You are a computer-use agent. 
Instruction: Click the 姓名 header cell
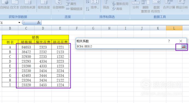[x=10, y=42]
